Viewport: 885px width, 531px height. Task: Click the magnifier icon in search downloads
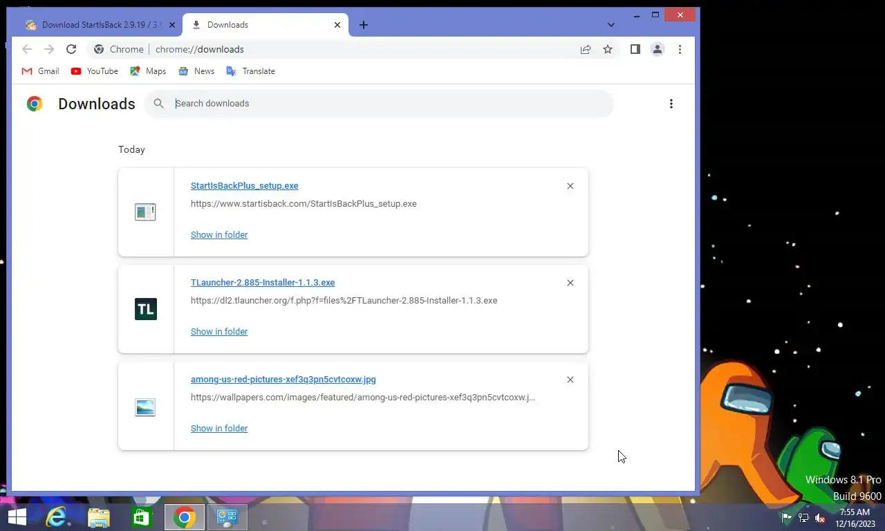point(159,104)
